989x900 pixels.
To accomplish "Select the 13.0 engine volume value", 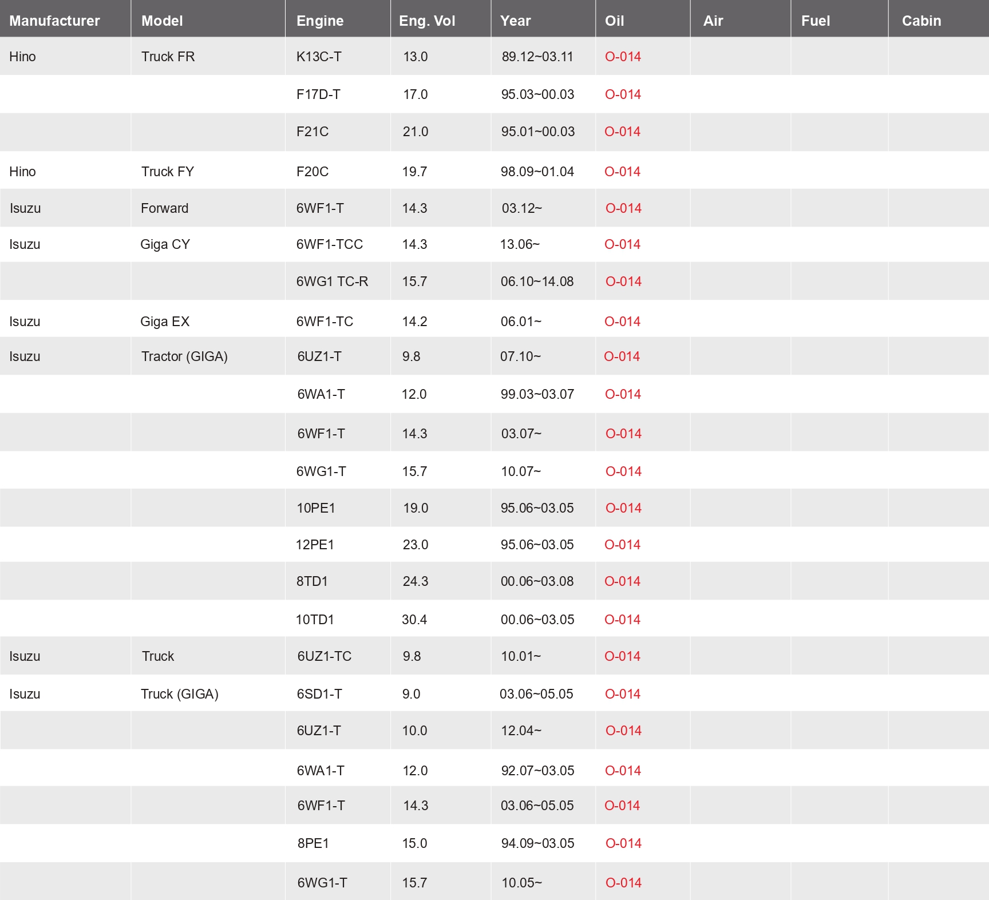I will (x=416, y=57).
